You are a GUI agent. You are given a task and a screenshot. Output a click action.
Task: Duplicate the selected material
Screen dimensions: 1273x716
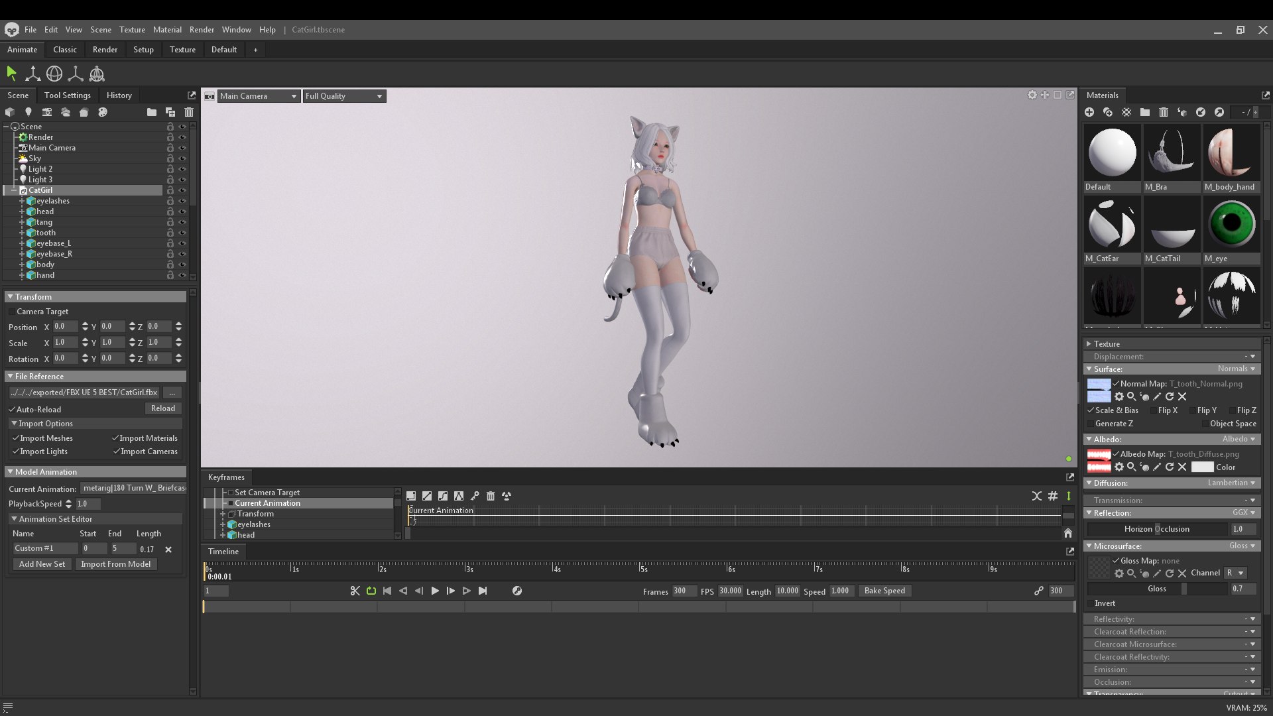pyautogui.click(x=1107, y=112)
